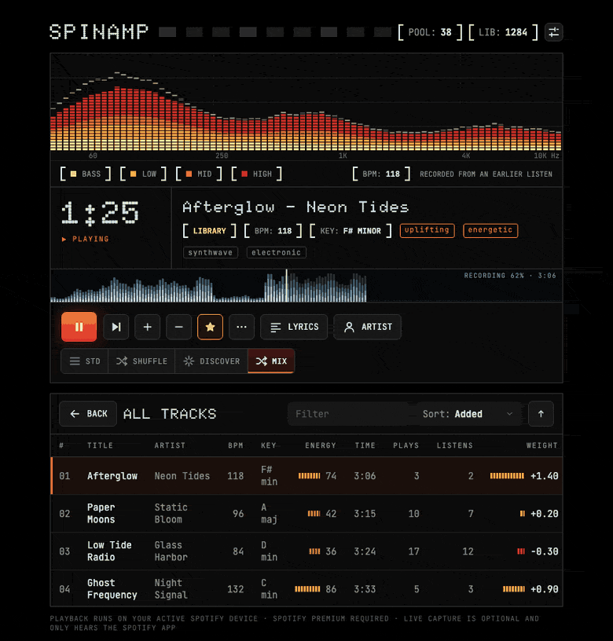Click artist Static Bloom in list
This screenshot has width=613, height=641.
tap(171, 514)
